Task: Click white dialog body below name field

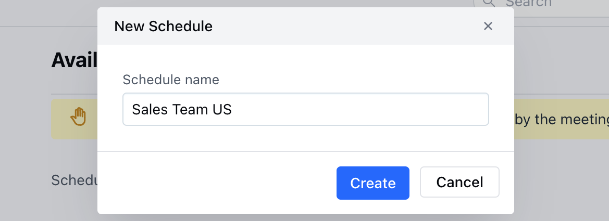Action: click(x=306, y=138)
